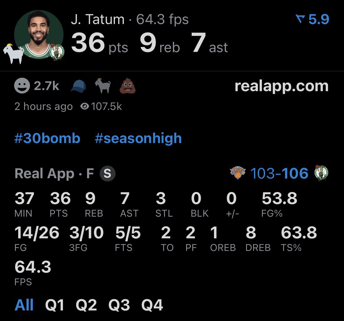Switch to the Q1 tab
The height and width of the screenshot is (321, 344).
(x=54, y=305)
